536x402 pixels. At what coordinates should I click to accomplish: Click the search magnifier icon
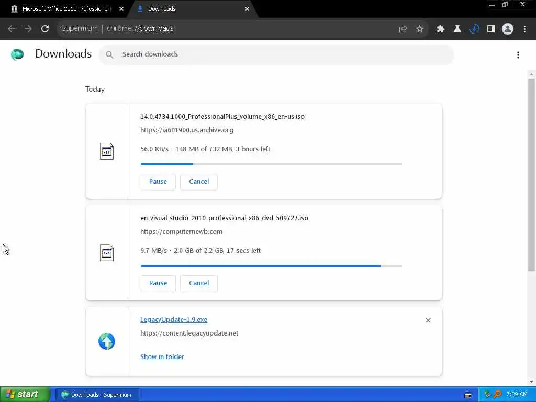tap(109, 54)
